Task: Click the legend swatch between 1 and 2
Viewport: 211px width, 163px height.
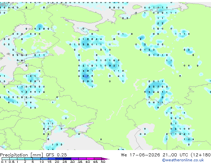Action: (21, 159)
